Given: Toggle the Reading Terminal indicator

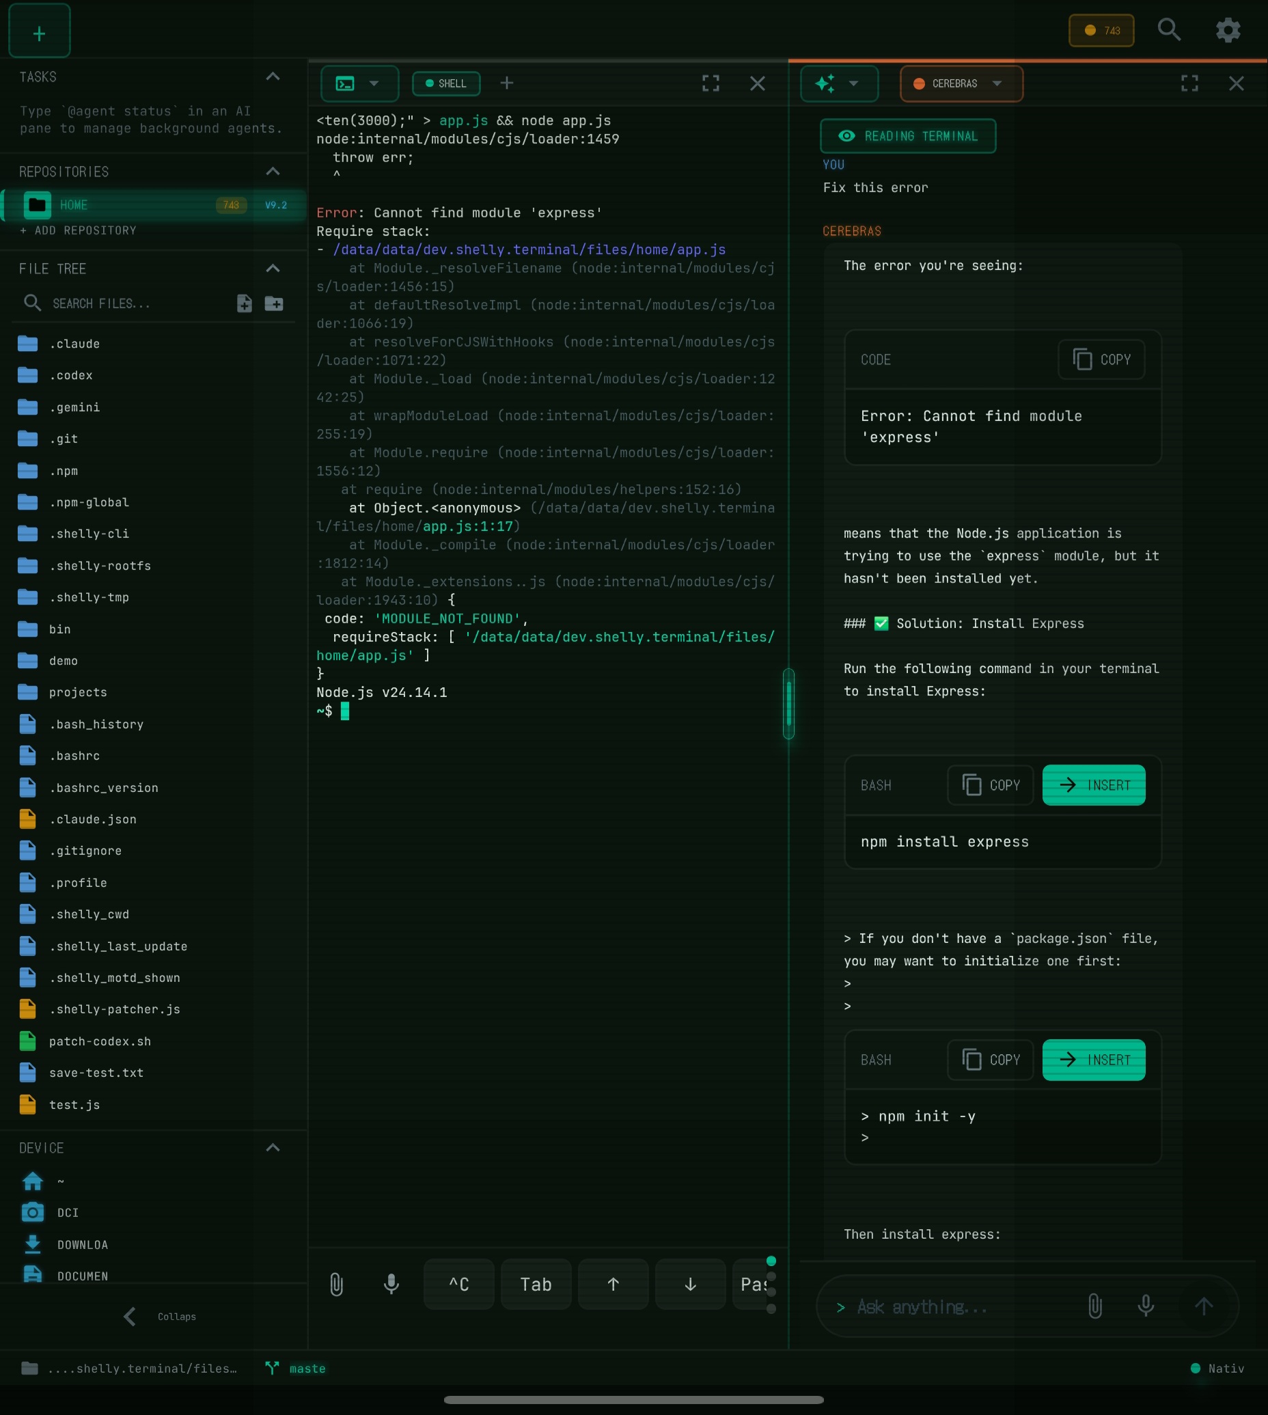Looking at the screenshot, I should click(x=907, y=136).
